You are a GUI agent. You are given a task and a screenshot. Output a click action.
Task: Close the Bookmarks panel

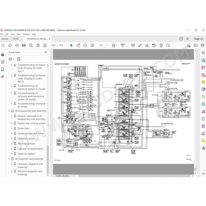tap(46, 52)
